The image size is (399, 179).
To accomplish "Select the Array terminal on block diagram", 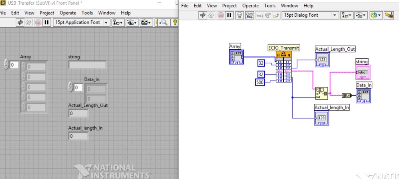I will pyautogui.click(x=236, y=57).
